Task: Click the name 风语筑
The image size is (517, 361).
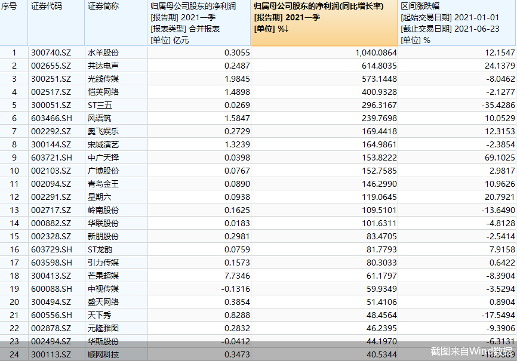Action: [x=100, y=118]
